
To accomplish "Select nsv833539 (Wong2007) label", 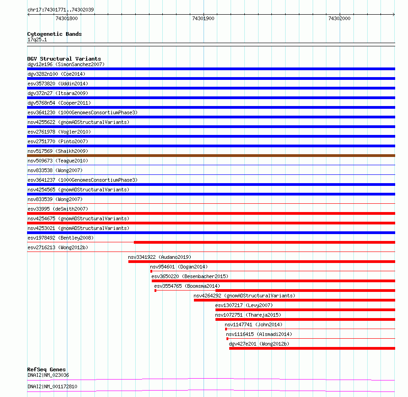I will (55, 199).
